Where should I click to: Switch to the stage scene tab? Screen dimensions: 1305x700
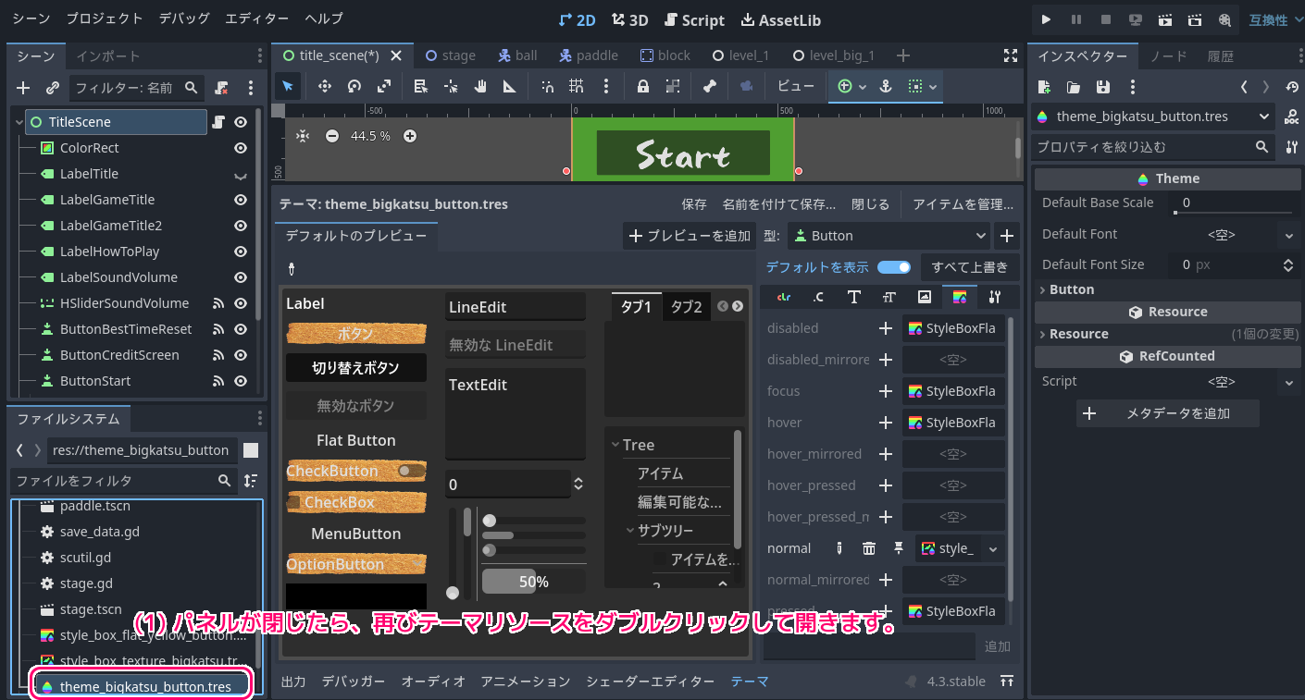tap(450, 55)
